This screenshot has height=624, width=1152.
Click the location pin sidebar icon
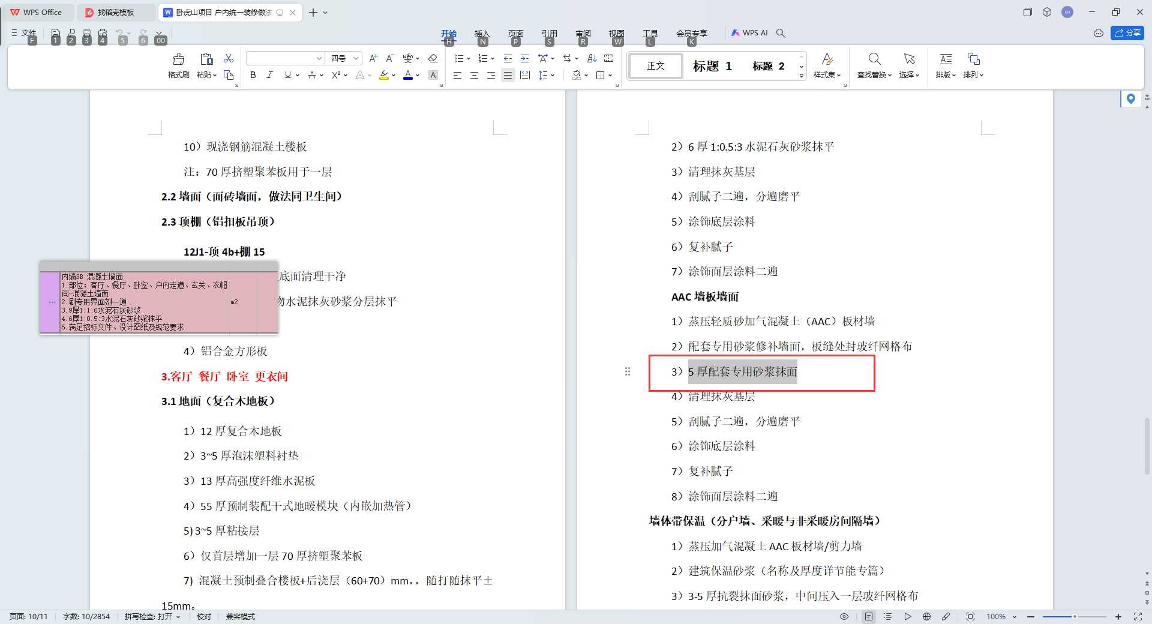1130,99
